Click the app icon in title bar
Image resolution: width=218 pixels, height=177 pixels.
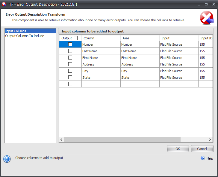pos(4,4)
